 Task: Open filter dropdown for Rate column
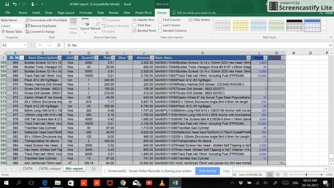click(x=113, y=58)
